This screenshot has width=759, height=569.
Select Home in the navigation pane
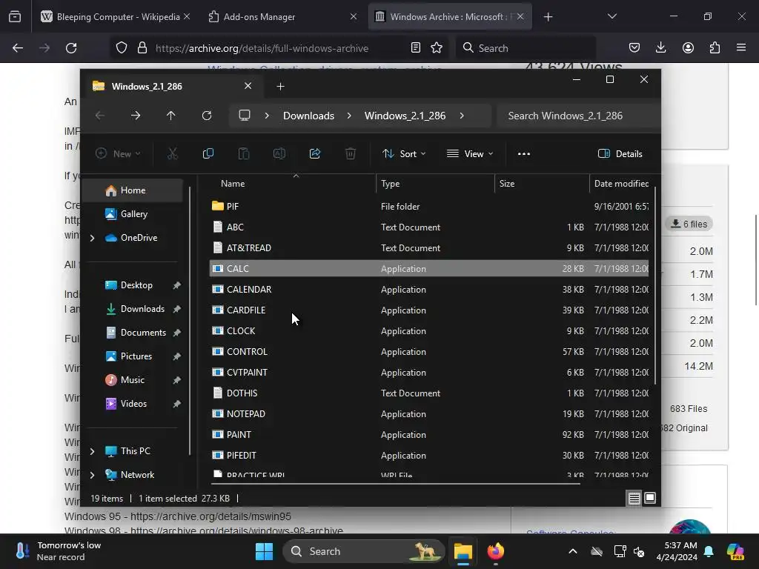(133, 190)
